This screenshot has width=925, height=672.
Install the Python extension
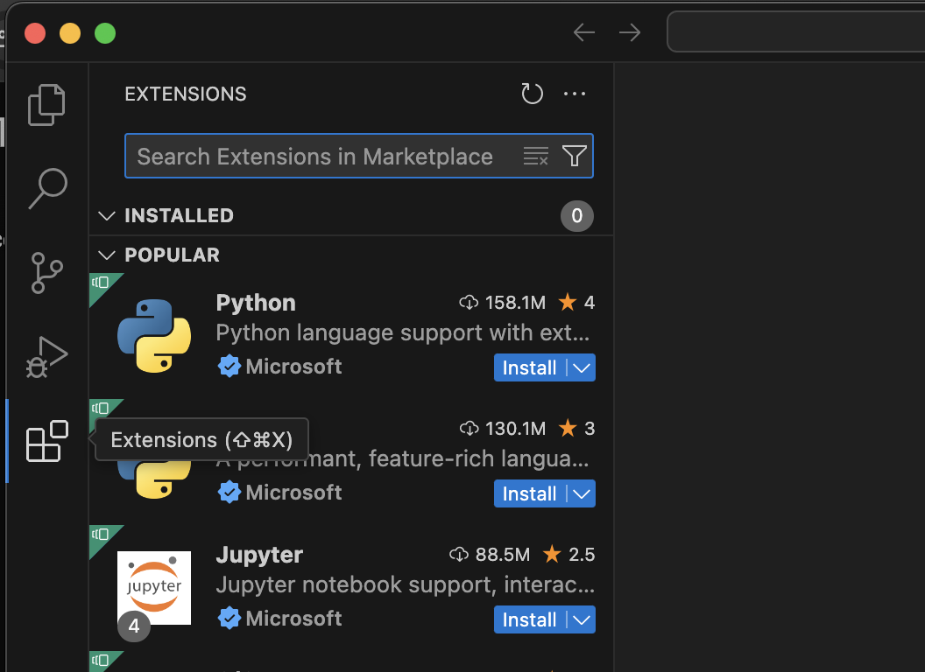[530, 367]
